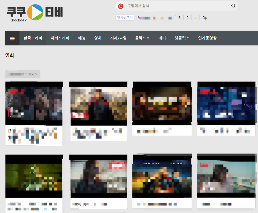Click the "9" popular keyword link
258x213 pixels.
click(x=187, y=17)
